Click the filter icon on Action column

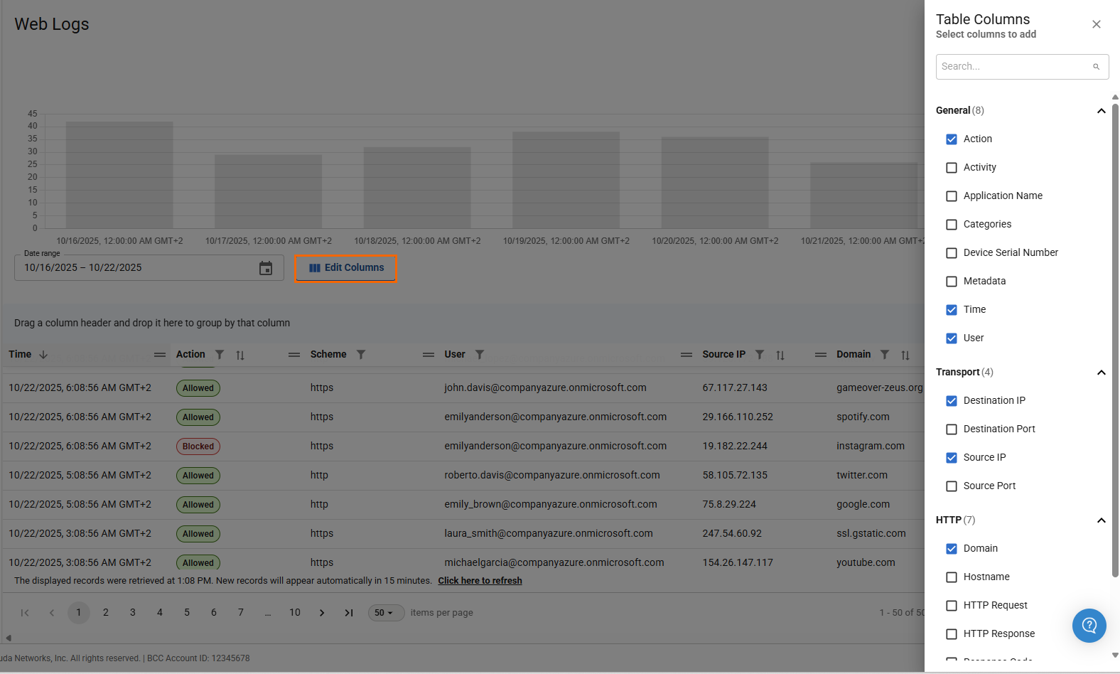point(220,355)
